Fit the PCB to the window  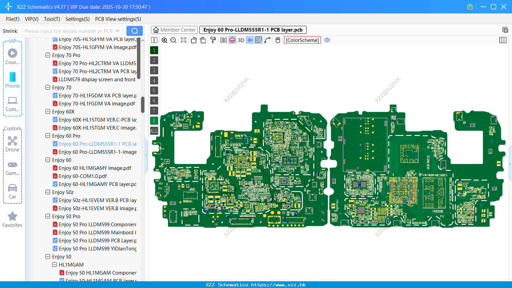[x=184, y=40]
